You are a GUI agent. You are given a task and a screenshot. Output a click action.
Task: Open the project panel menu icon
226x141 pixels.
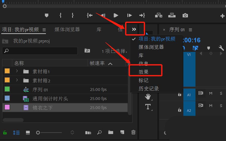(44, 30)
